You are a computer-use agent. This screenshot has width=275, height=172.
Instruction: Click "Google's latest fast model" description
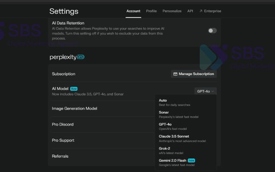(177, 165)
